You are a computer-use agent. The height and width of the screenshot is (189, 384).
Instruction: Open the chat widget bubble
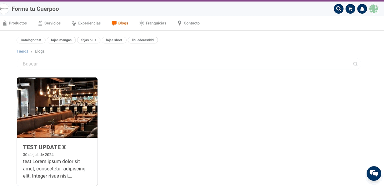pos(374,173)
